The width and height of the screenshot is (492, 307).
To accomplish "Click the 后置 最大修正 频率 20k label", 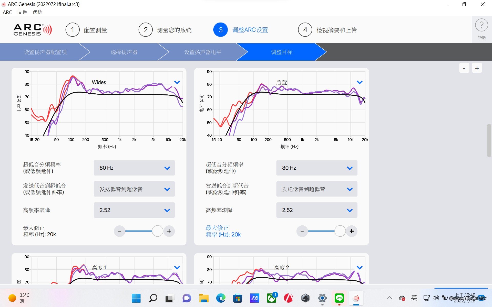I will click(223, 231).
